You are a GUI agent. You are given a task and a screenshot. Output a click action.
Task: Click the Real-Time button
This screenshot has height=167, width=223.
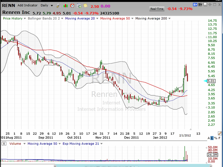click(x=157, y=9)
